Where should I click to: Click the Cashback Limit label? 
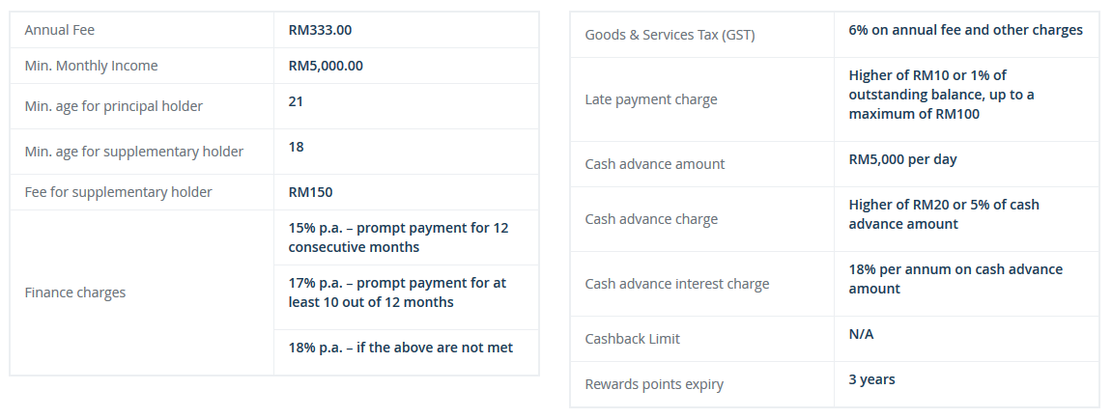[632, 339]
